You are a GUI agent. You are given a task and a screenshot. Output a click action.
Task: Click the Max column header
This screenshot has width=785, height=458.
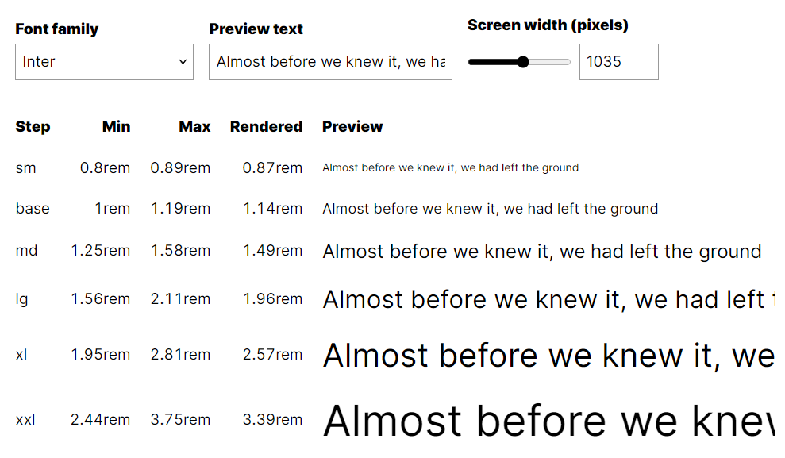[194, 127]
